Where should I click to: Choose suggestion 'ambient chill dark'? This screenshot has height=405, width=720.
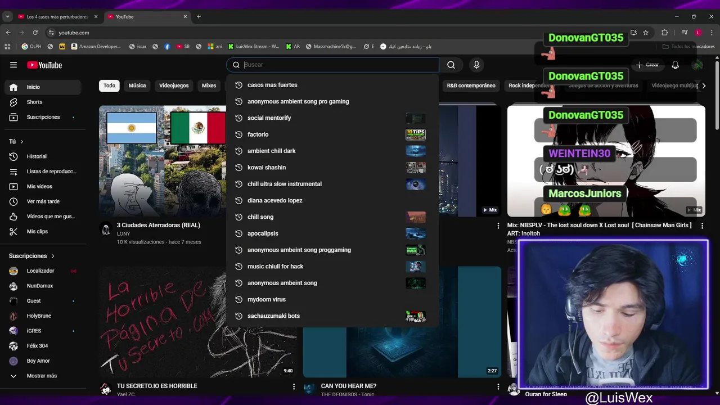tap(332, 151)
